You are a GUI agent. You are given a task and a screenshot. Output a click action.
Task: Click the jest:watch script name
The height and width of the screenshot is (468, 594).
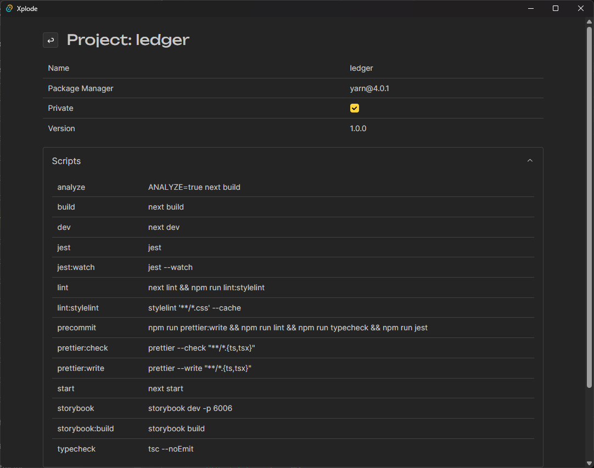(76, 267)
